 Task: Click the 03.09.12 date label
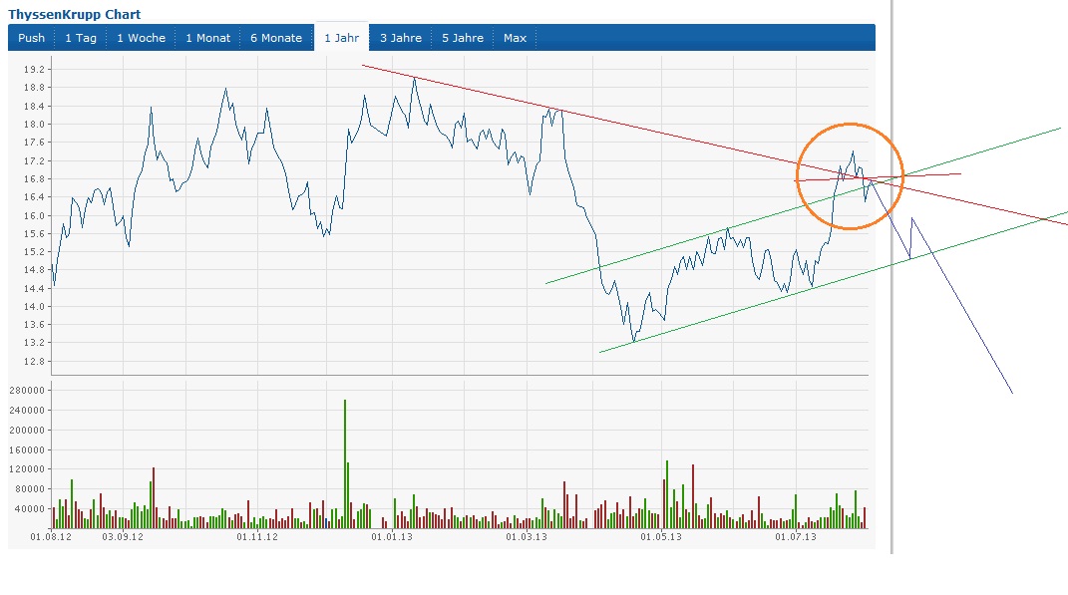pyautogui.click(x=123, y=537)
